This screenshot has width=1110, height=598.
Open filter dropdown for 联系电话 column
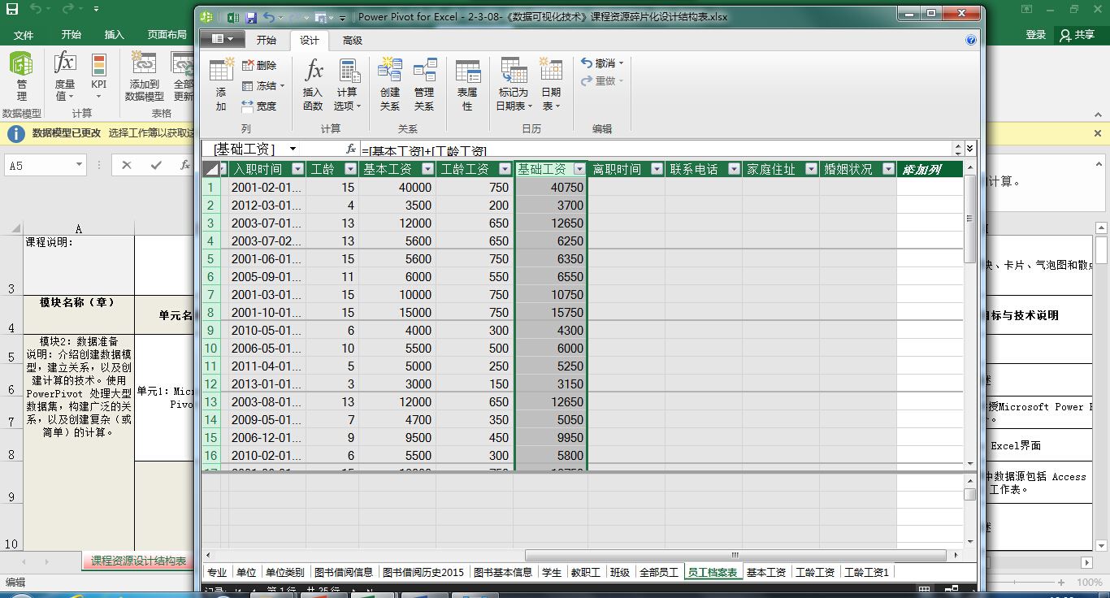tap(734, 169)
